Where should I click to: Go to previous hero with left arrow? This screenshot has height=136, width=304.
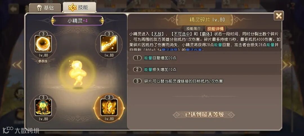click(17, 65)
